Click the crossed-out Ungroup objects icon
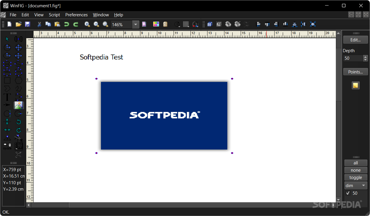This screenshot has height=216, width=370. click(x=219, y=24)
